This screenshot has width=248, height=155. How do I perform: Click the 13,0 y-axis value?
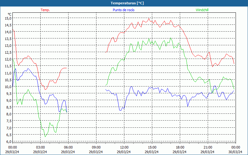tap(9, 46)
